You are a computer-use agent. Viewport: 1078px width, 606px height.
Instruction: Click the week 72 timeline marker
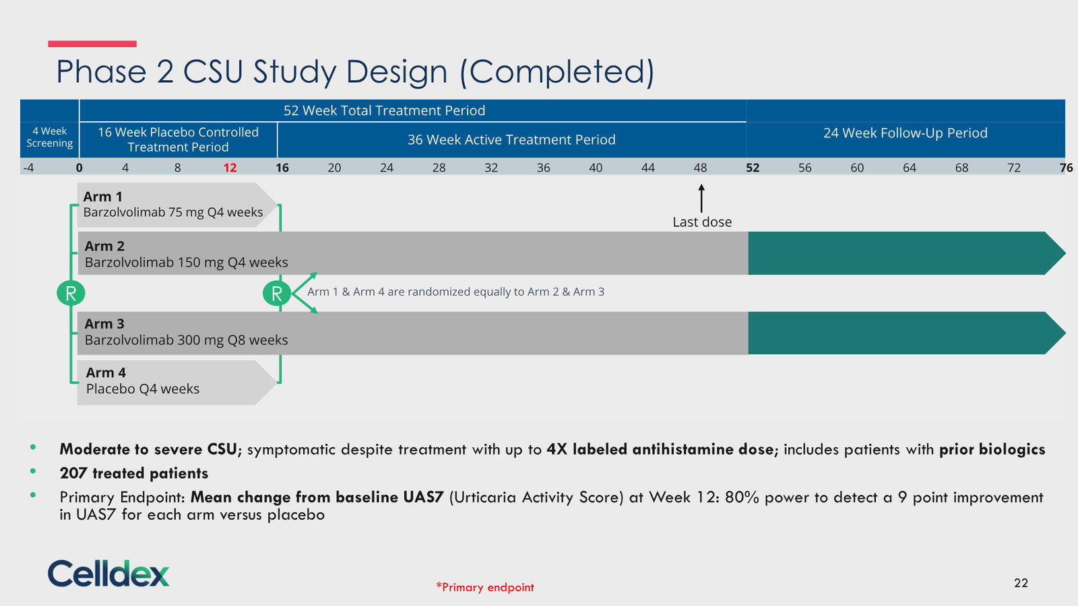tap(1014, 168)
